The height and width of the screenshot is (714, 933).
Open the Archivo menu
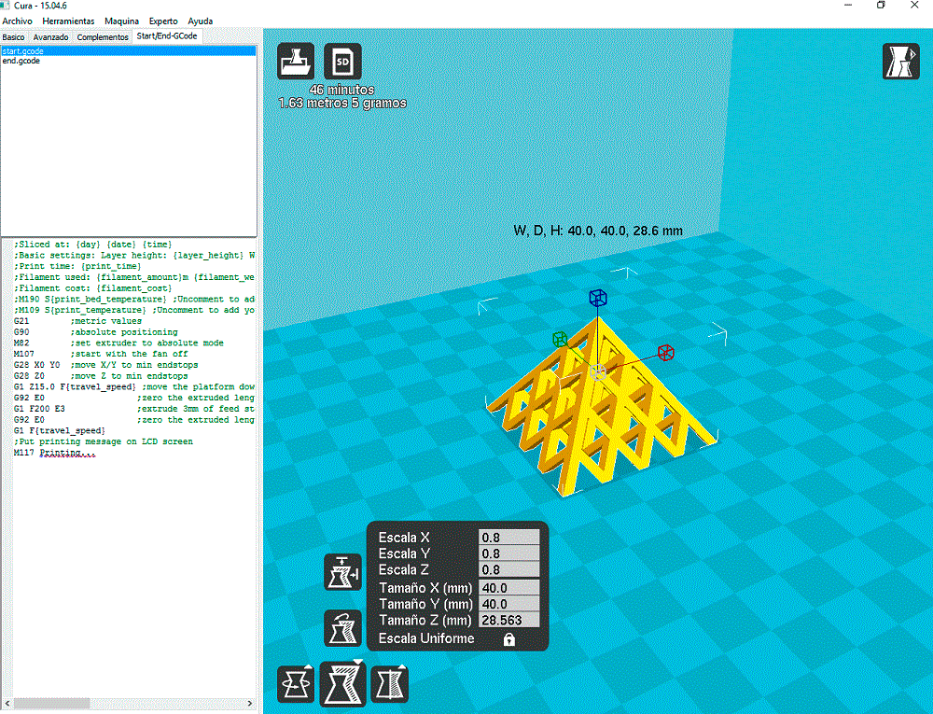(x=17, y=21)
